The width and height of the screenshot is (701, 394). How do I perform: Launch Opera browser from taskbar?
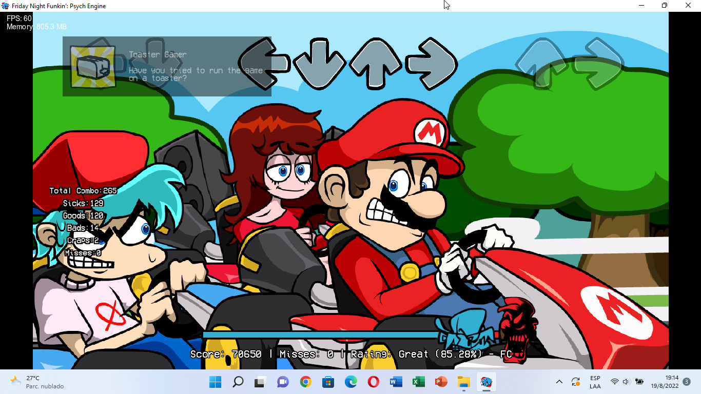coord(374,382)
